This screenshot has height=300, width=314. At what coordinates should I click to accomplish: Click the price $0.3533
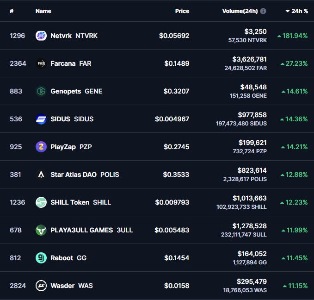(176, 175)
